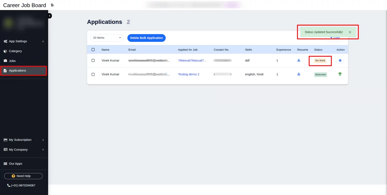
Task: Tick checkbox for Testing demo 2 row
Action: [x=93, y=74]
